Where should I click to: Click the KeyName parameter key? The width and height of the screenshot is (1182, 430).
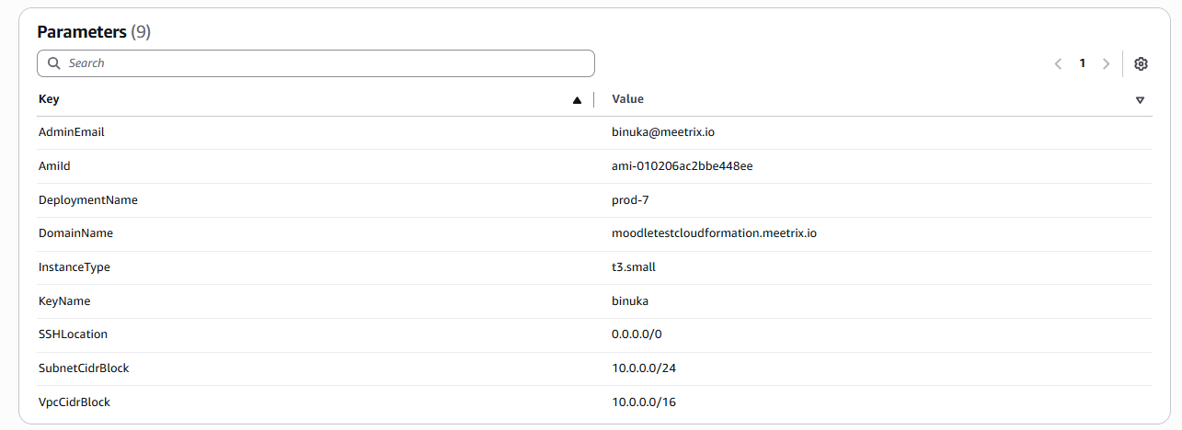[x=64, y=301]
